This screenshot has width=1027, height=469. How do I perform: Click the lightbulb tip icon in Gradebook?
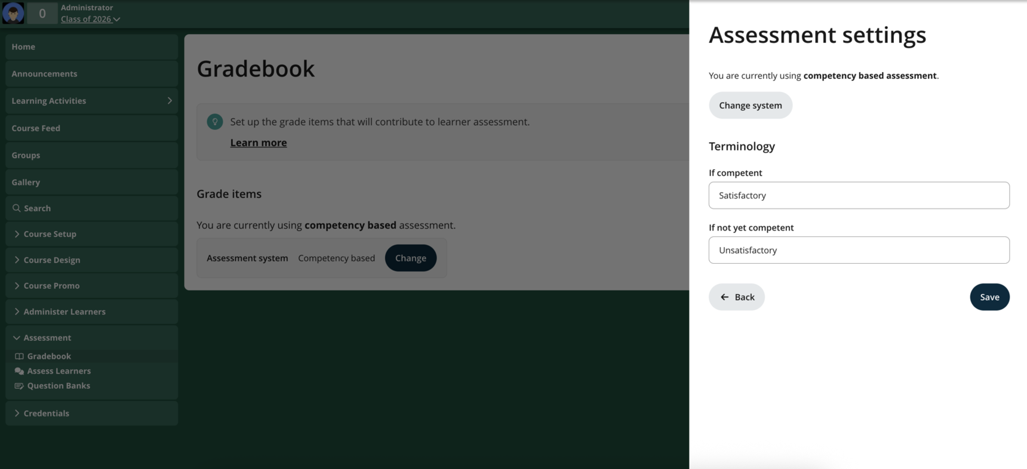pos(215,122)
